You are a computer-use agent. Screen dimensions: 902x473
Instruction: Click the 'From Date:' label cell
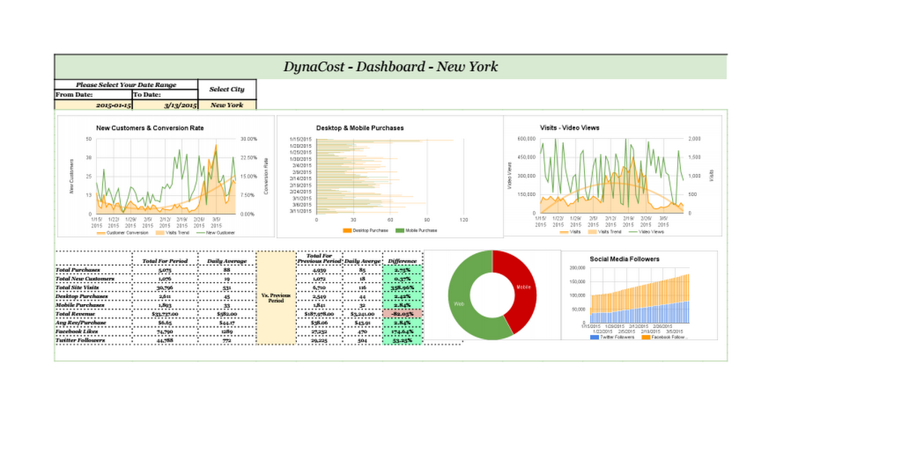coord(93,95)
